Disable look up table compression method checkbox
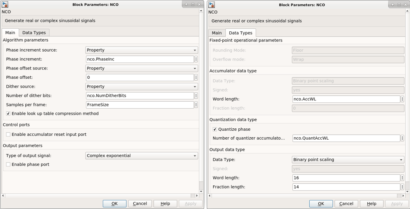Viewport: 410px width, 209px height. 8,114
